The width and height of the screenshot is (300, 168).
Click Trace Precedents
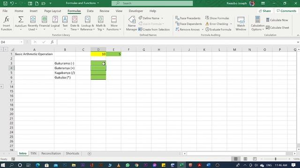pos(188,18)
